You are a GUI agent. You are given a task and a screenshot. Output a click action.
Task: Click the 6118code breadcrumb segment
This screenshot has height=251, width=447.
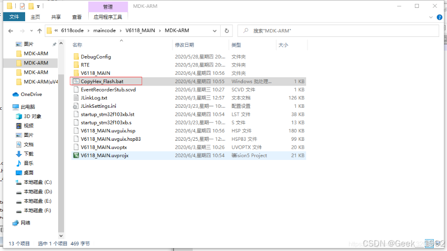click(x=72, y=31)
